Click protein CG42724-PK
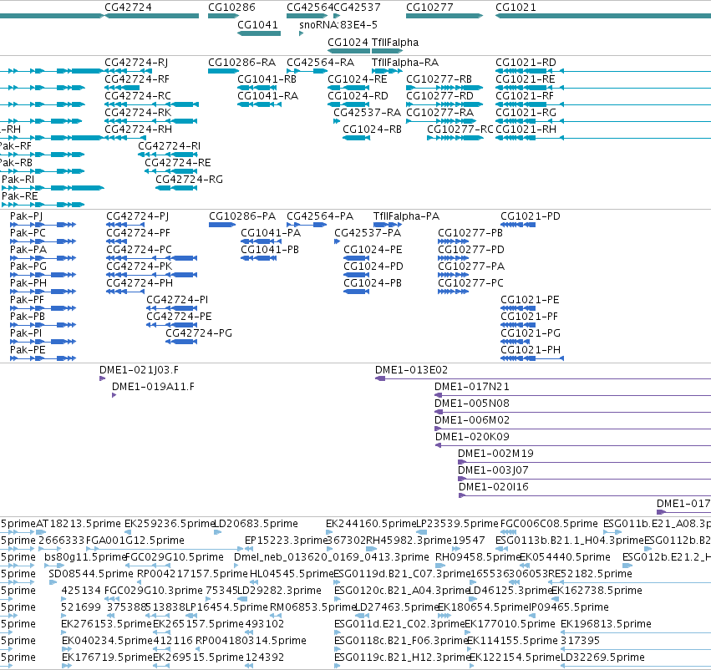This screenshot has width=711, height=670. [x=140, y=266]
